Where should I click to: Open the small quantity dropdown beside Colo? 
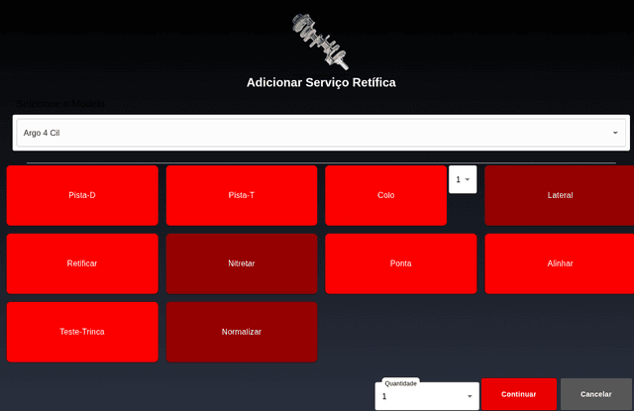click(x=464, y=179)
